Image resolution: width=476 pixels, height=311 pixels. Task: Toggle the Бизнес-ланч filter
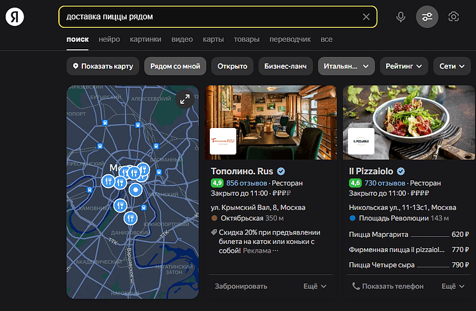tap(285, 66)
